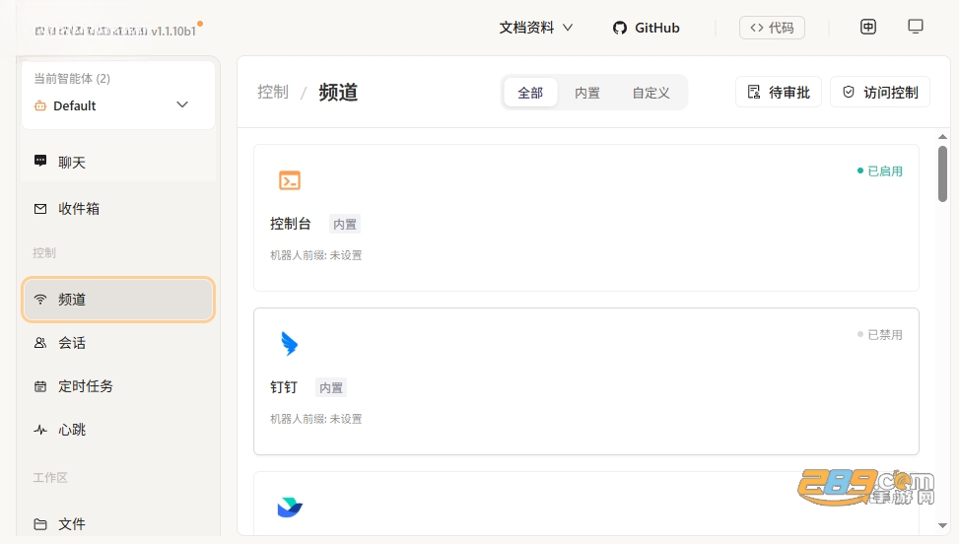Click the 待审批 pending approval button
This screenshot has height=544, width=959.
click(x=779, y=93)
